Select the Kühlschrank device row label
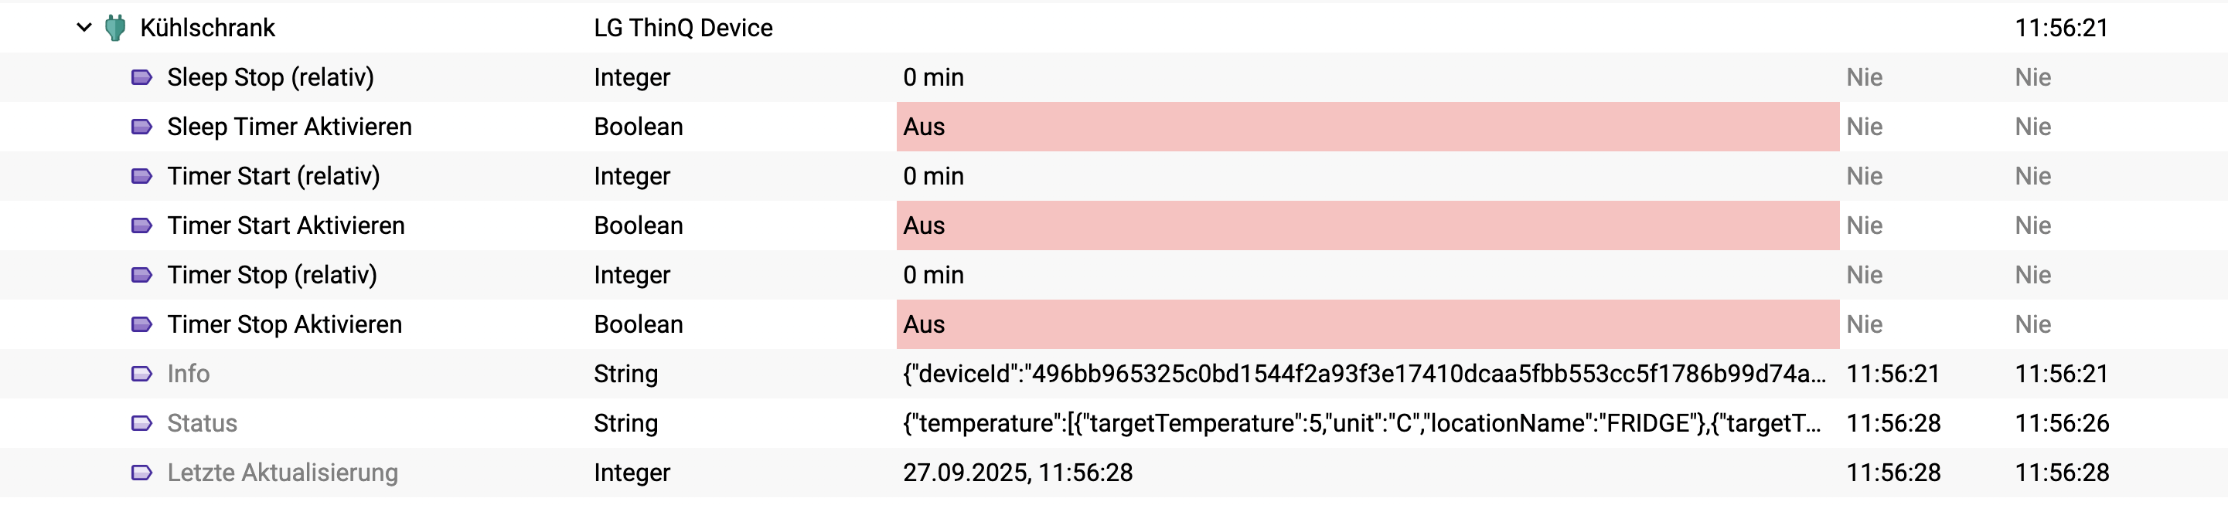Screen dimensions: 2228x505 tap(208, 28)
